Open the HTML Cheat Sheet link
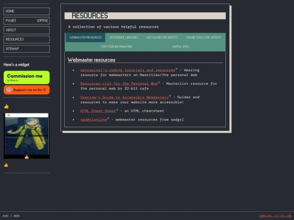Viewport: 294px width, 220px height. (x=98, y=111)
